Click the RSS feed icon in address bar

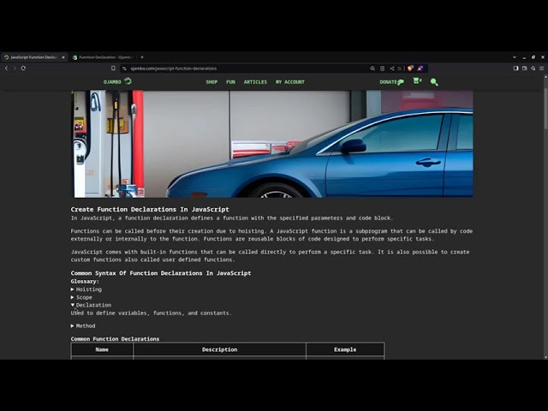pos(400,68)
